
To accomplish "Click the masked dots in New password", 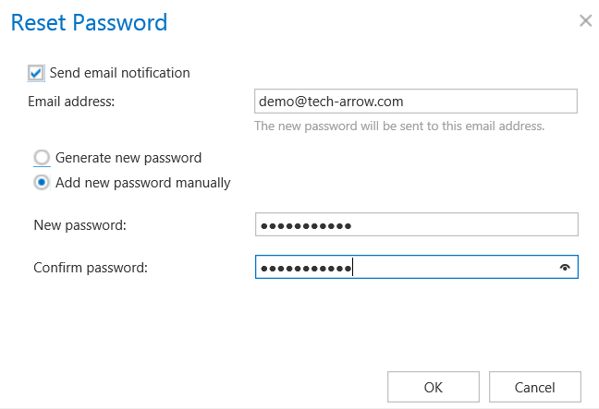I will [306, 225].
